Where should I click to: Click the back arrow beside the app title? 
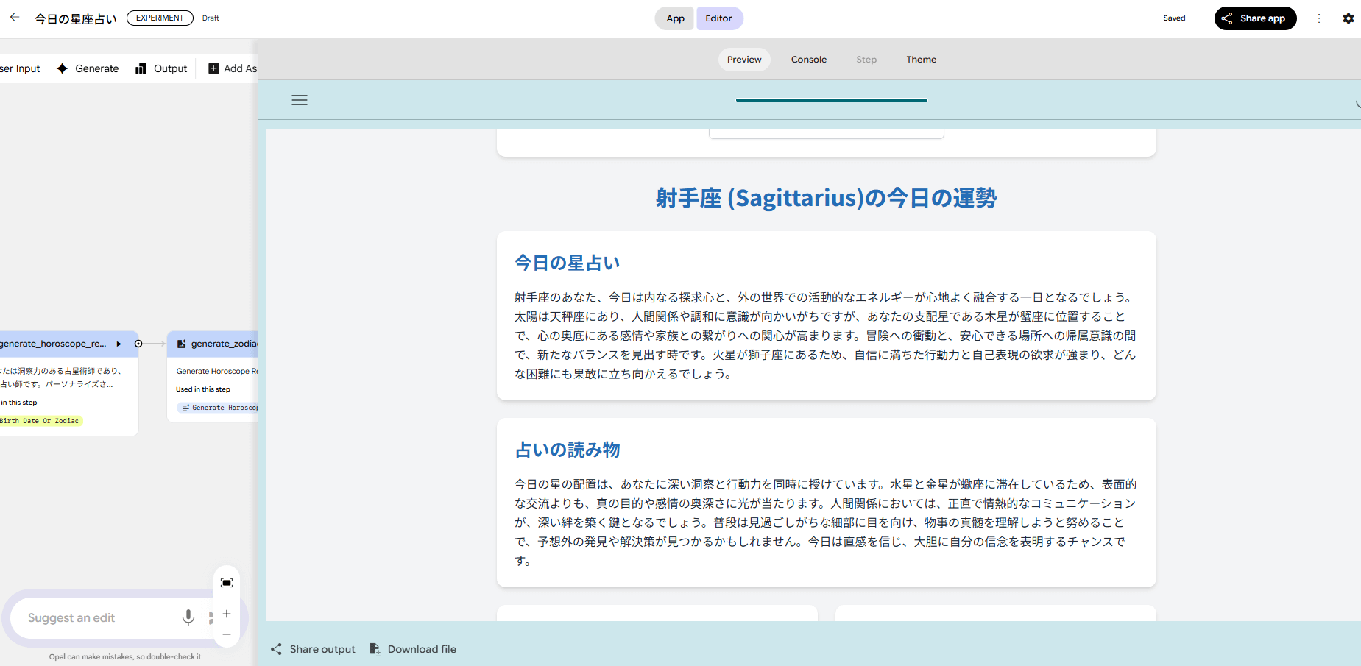15,18
